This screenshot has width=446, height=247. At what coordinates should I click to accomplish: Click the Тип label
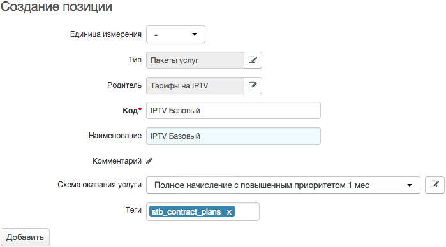click(x=135, y=60)
